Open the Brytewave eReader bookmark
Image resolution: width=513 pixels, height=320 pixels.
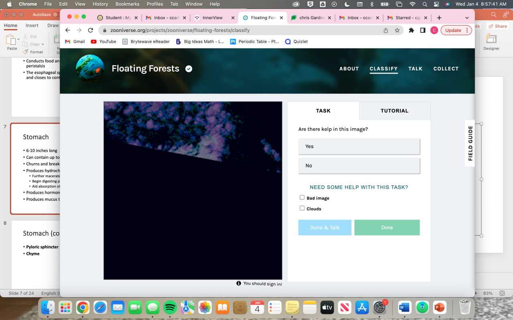[146, 42]
